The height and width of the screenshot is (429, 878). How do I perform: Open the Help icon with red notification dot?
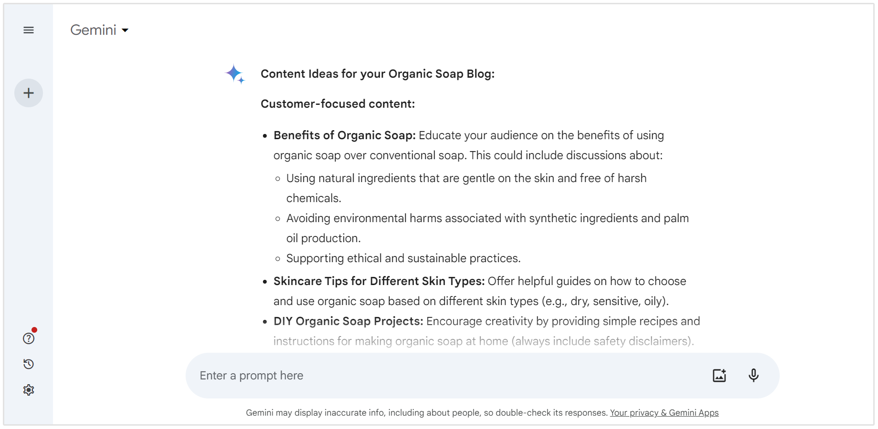28,338
